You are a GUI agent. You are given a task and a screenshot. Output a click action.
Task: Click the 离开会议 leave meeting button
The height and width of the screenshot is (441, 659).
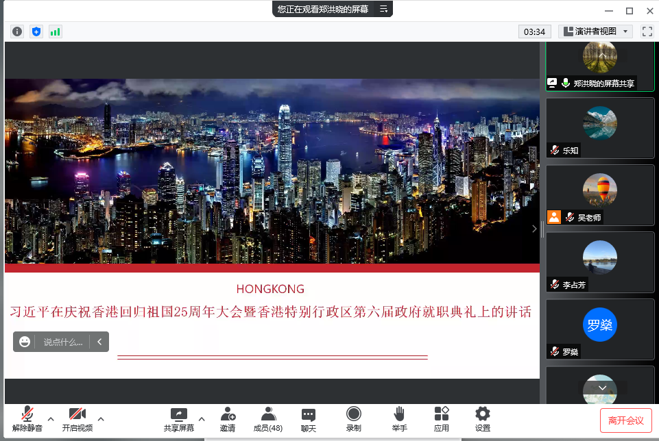click(625, 420)
